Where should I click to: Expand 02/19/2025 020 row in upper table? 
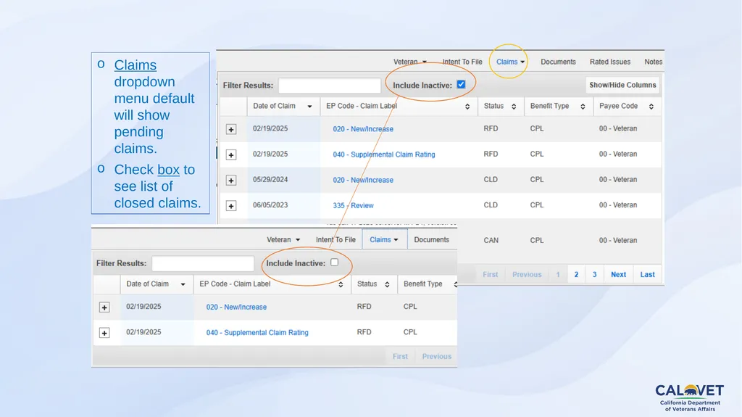(231, 129)
